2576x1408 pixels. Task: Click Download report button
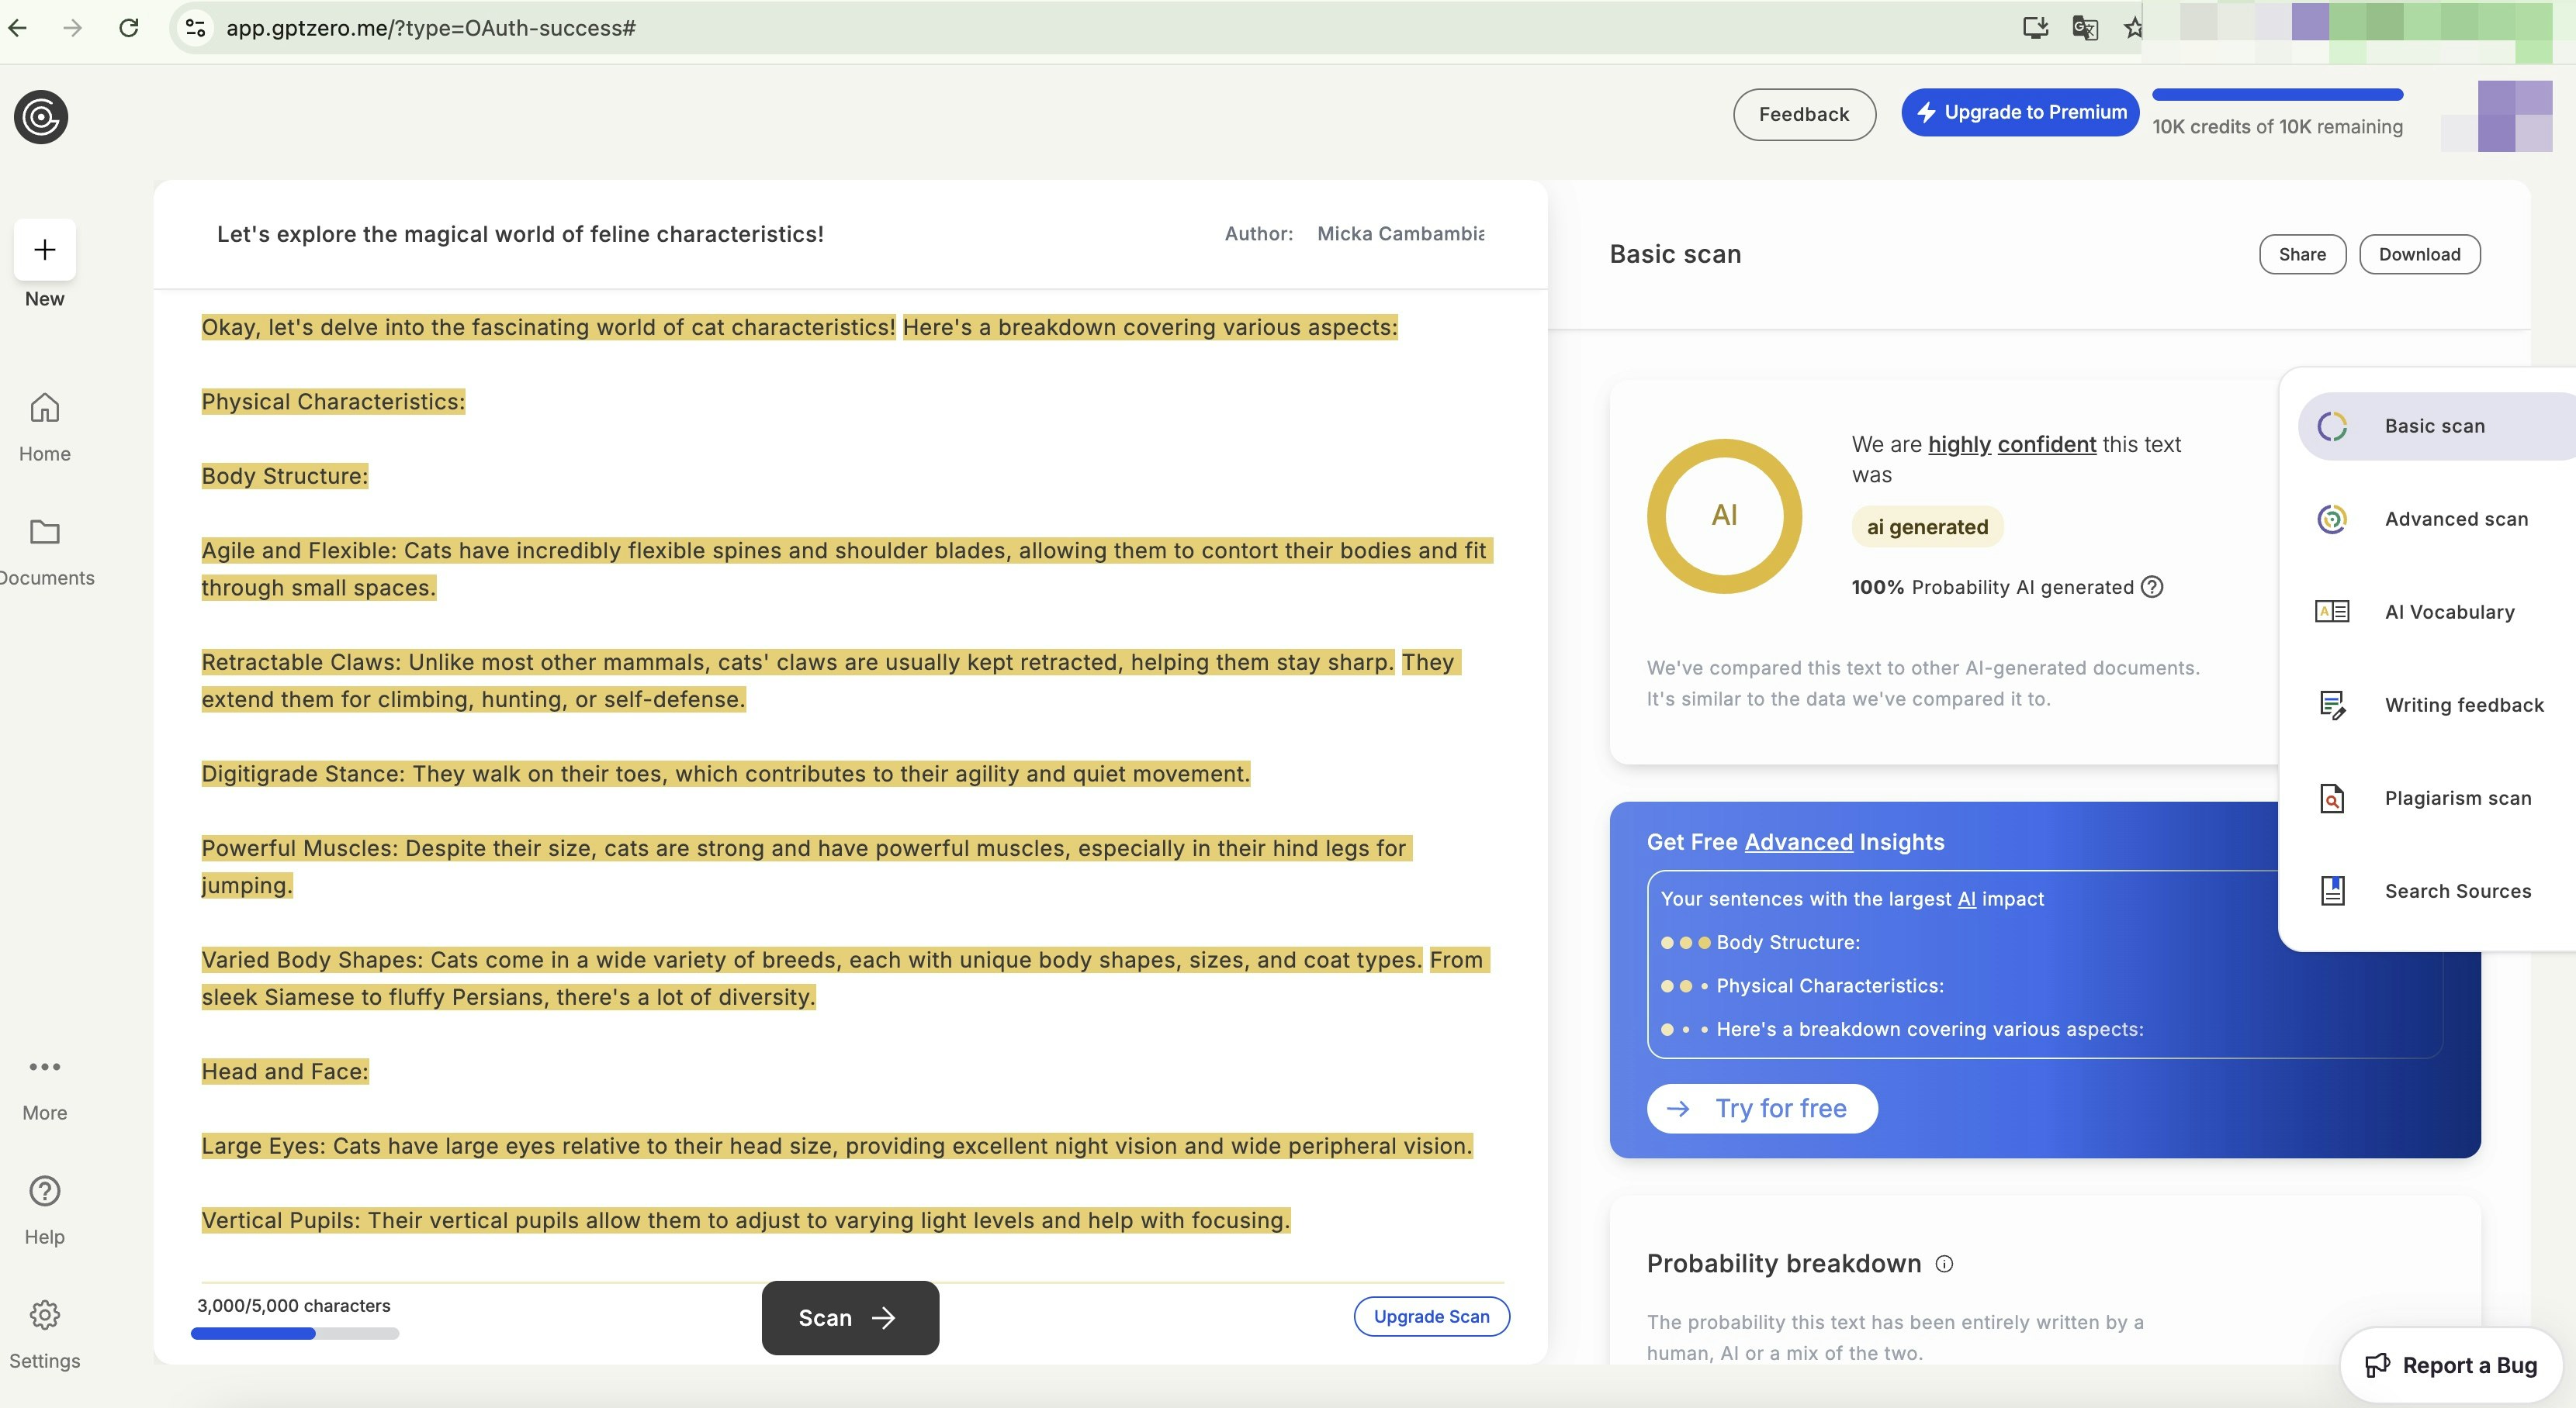click(x=2418, y=254)
